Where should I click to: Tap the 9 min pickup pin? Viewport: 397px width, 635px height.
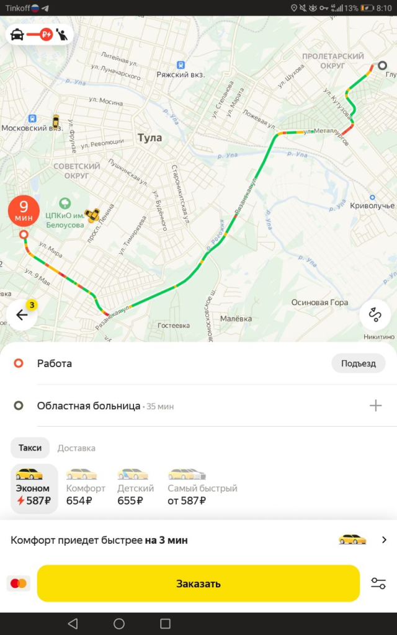click(x=24, y=211)
